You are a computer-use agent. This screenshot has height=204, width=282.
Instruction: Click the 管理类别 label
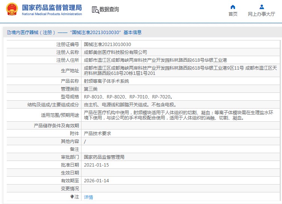[x=70, y=89]
